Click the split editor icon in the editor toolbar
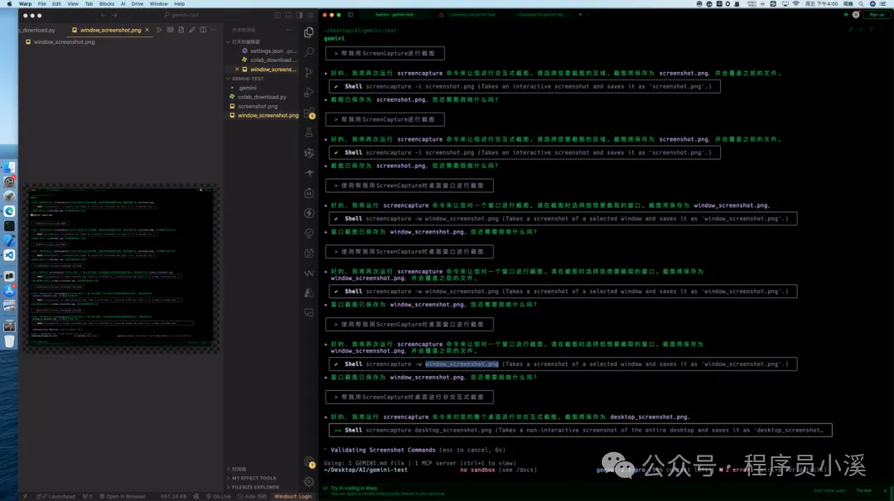This screenshot has width=894, height=501. click(x=203, y=30)
